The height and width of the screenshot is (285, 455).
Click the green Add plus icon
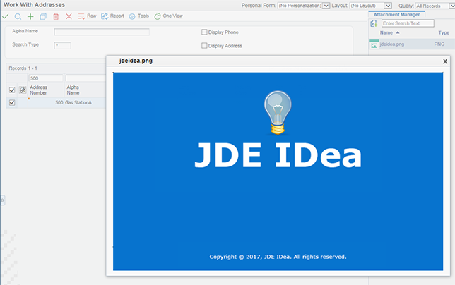pyautogui.click(x=30, y=16)
